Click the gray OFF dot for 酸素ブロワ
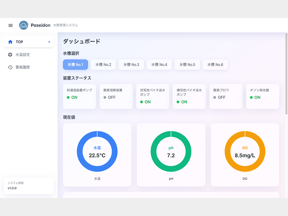The image size is (288, 216). (x=215, y=98)
